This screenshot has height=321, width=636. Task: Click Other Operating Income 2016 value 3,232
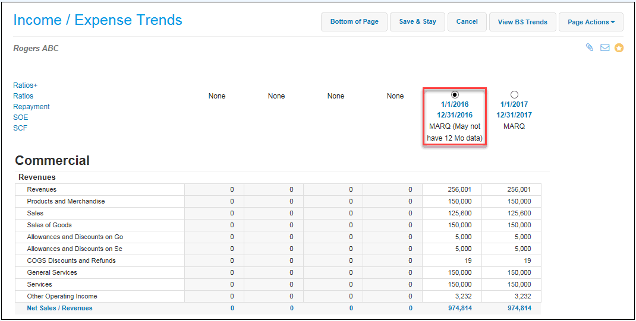(x=462, y=296)
